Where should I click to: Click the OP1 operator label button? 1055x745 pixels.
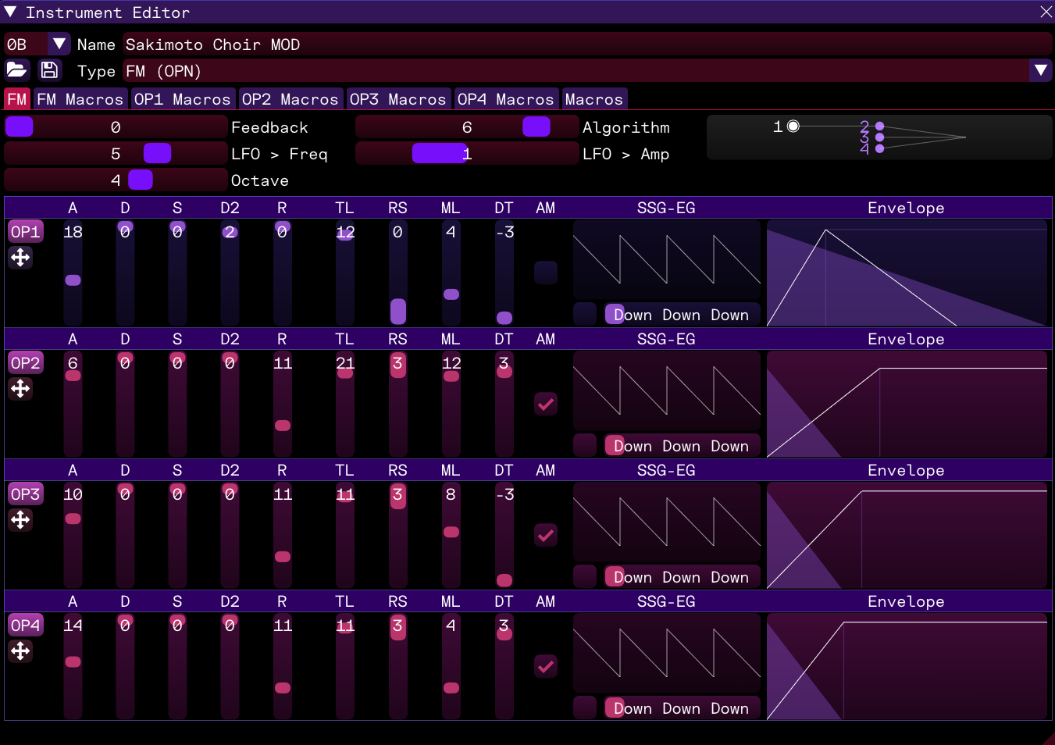(x=25, y=232)
